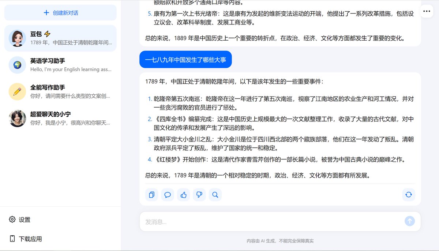The height and width of the screenshot is (251, 439).
Task: Like the response with the thumbs-up icon
Action: point(183,195)
